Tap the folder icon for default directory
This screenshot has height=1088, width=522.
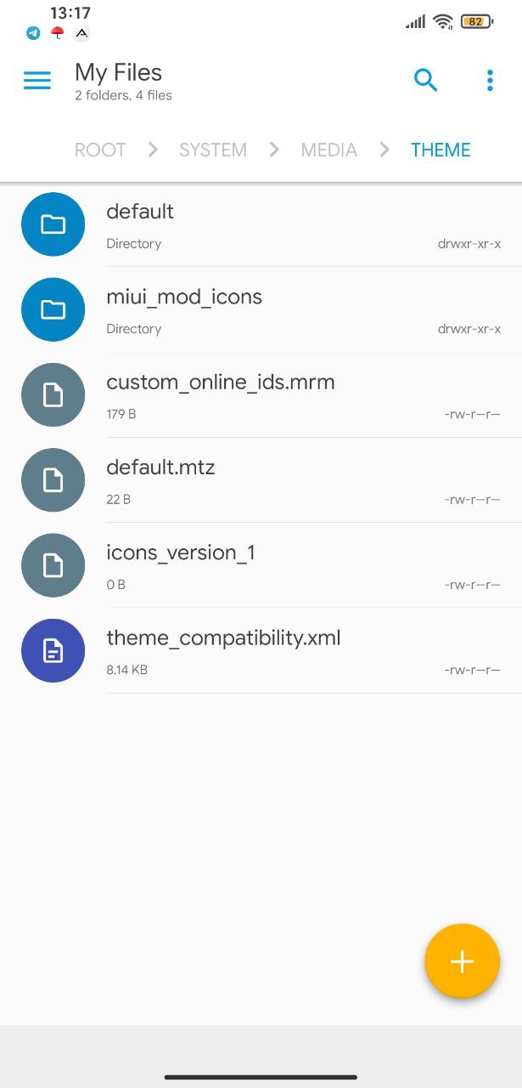[53, 224]
